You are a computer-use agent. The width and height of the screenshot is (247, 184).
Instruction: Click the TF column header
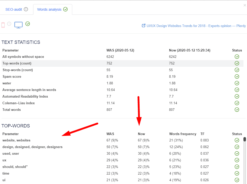pyautogui.click(x=202, y=134)
